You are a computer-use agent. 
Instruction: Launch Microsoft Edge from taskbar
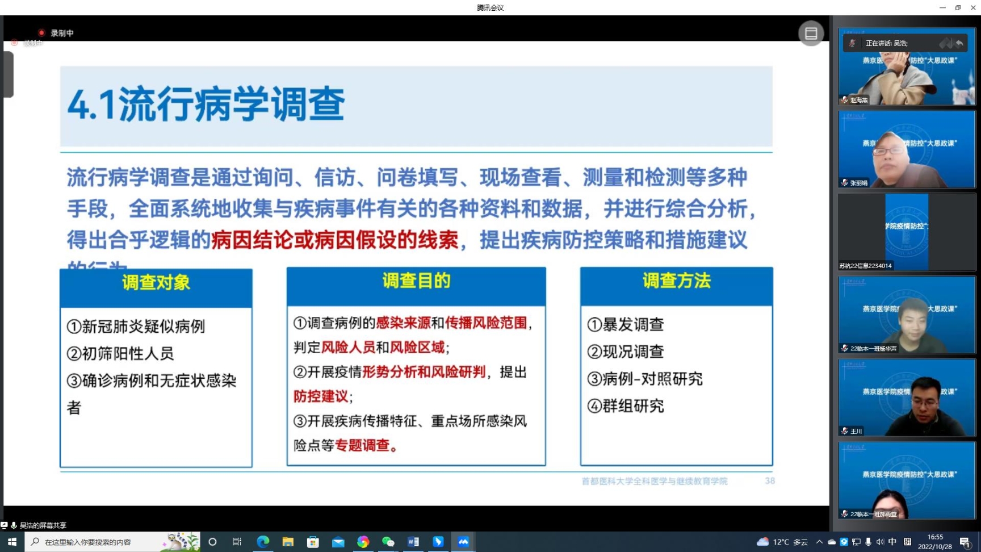pyautogui.click(x=263, y=542)
